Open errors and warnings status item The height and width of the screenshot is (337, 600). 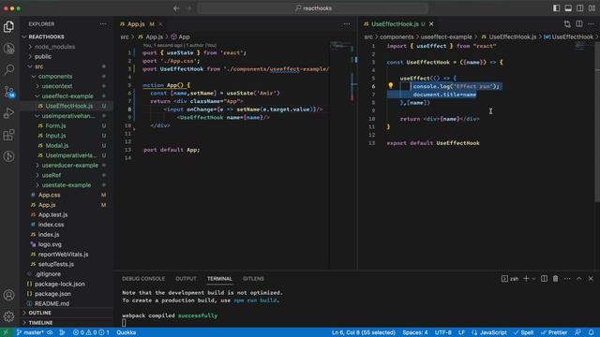pos(91,332)
